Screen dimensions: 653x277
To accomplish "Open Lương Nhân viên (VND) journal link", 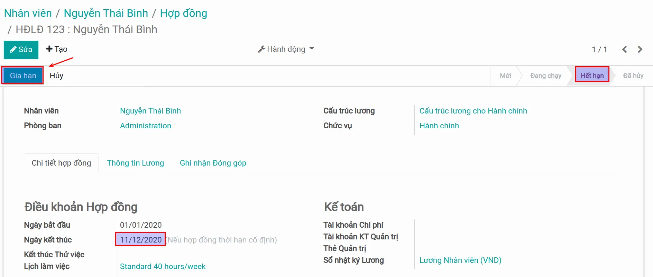I will tap(460, 260).
